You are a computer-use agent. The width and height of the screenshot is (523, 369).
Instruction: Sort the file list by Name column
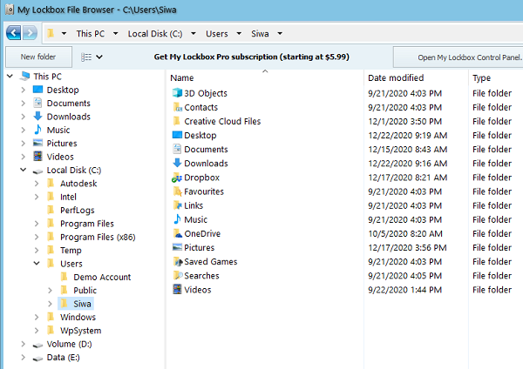click(182, 77)
